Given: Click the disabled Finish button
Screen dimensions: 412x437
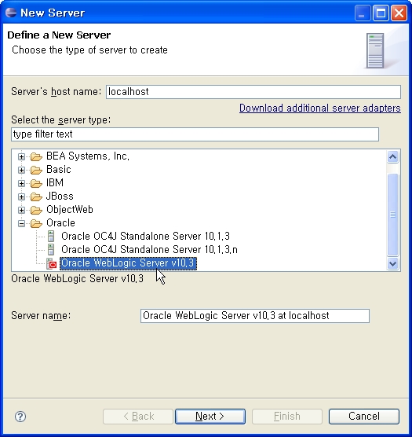Looking at the screenshot, I should 287,417.
